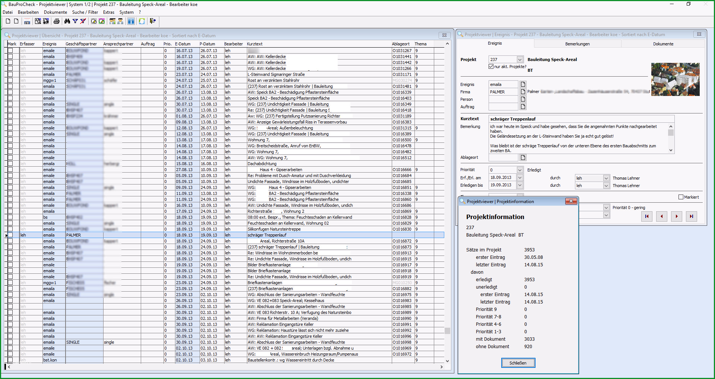Open lookup icon beside Ablageort field
This screenshot has width=715, height=379.
click(523, 157)
